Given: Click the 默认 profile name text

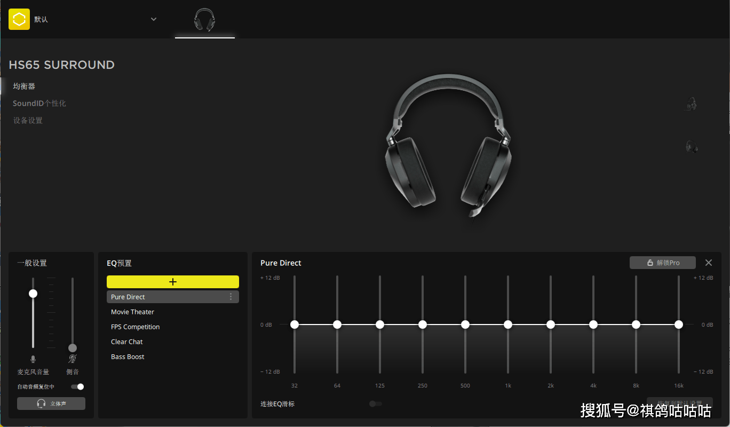Looking at the screenshot, I should point(41,19).
